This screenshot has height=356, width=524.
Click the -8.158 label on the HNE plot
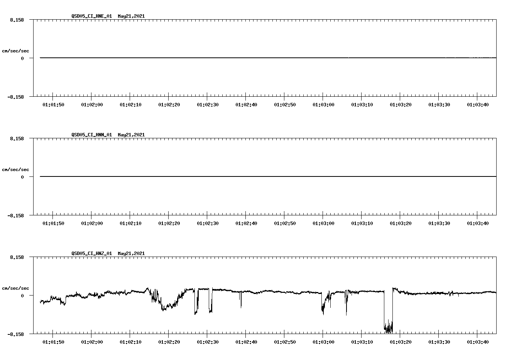(x=15, y=97)
